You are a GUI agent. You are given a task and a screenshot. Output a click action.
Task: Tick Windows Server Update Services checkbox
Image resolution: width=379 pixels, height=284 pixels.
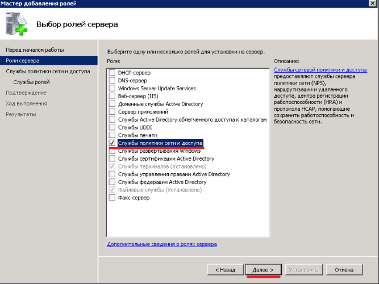point(112,89)
